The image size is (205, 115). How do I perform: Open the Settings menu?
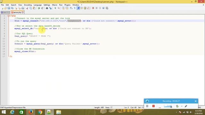pos(47,5)
